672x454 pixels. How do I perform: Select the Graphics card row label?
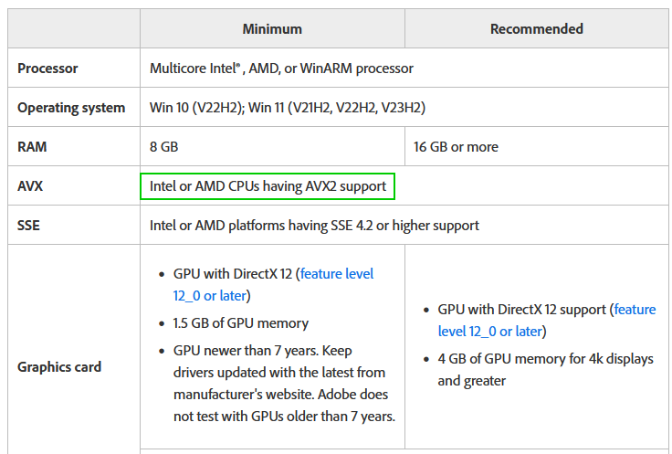[x=59, y=367]
